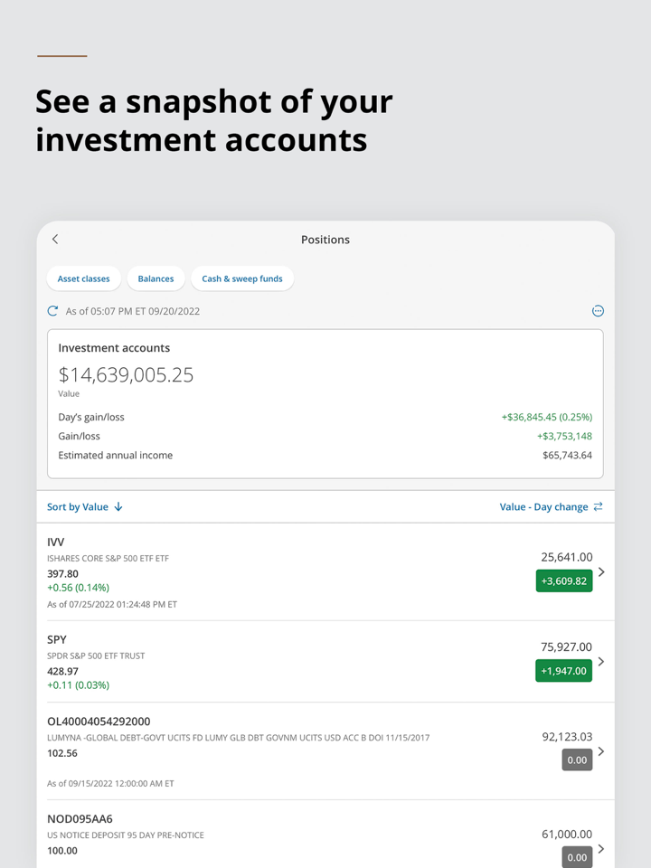
Task: Click Sort by Value link
Action: [x=78, y=507]
